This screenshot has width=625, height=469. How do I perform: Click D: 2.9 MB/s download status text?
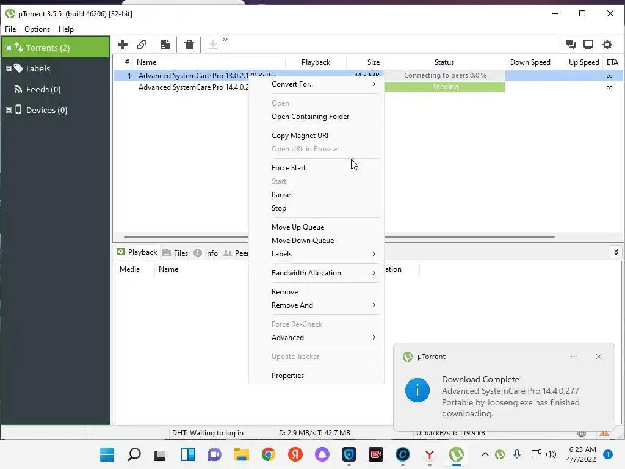tap(314, 433)
